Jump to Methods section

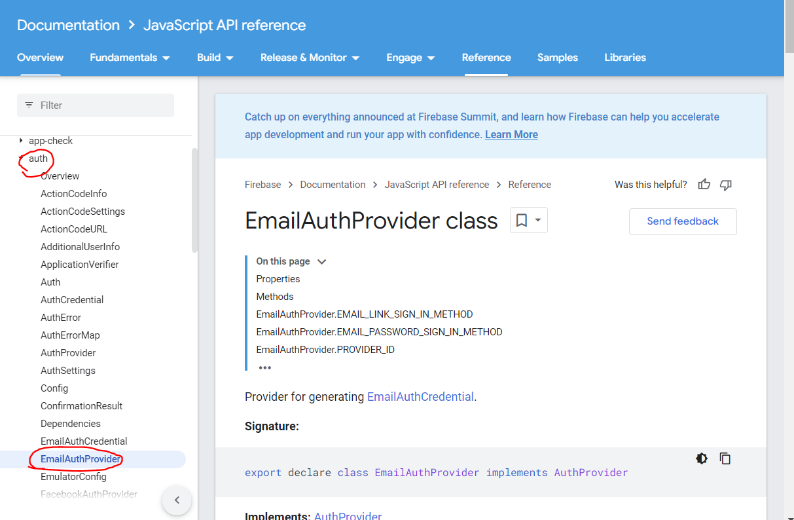274,297
